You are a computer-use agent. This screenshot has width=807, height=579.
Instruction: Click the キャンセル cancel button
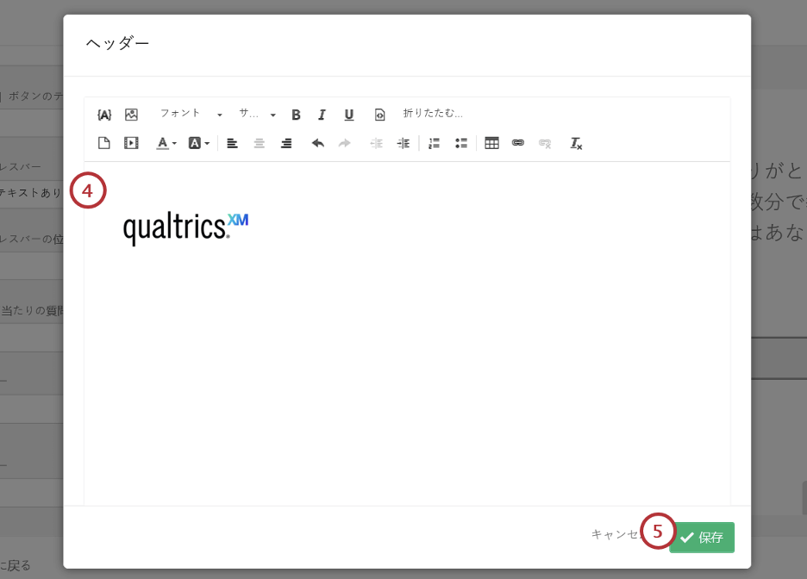click(x=616, y=535)
